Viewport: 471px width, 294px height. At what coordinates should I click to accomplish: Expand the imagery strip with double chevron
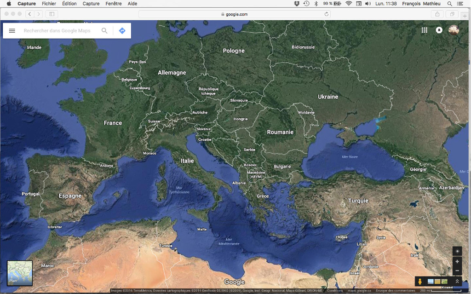457,282
